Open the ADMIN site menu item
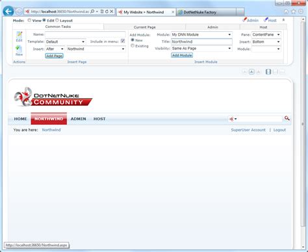Image resolution: width=308 pixels, height=252 pixels. tap(79, 119)
